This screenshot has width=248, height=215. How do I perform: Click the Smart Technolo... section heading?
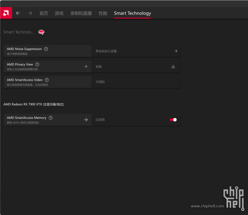[x=19, y=32]
